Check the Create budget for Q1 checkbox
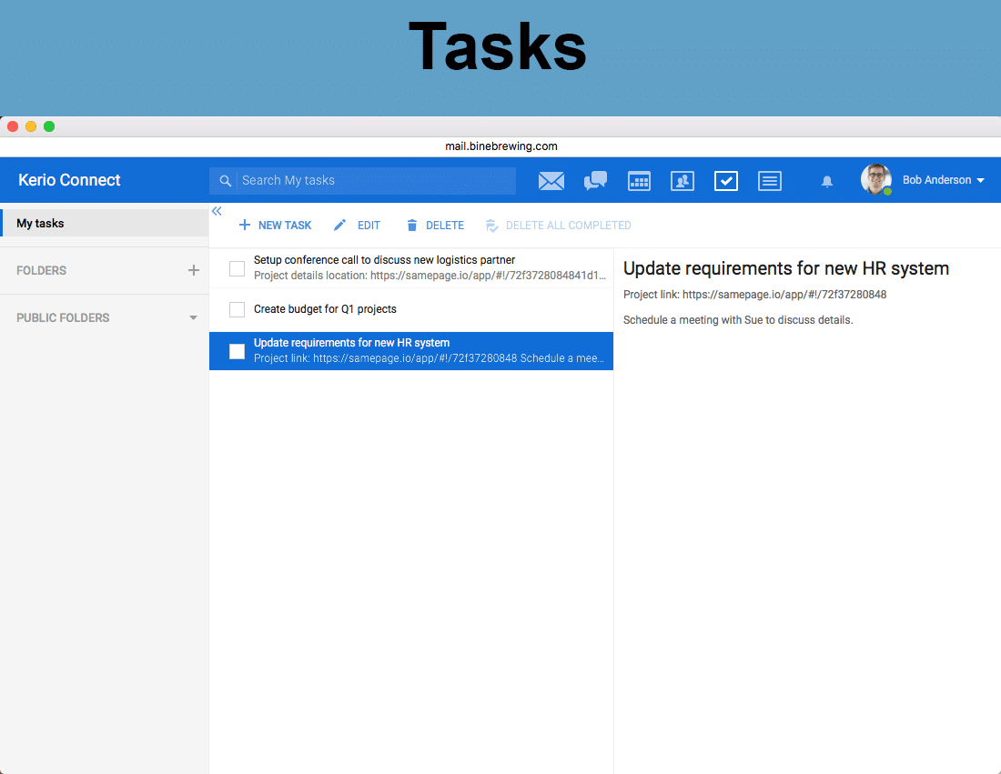The width and height of the screenshot is (1001, 774). click(237, 309)
